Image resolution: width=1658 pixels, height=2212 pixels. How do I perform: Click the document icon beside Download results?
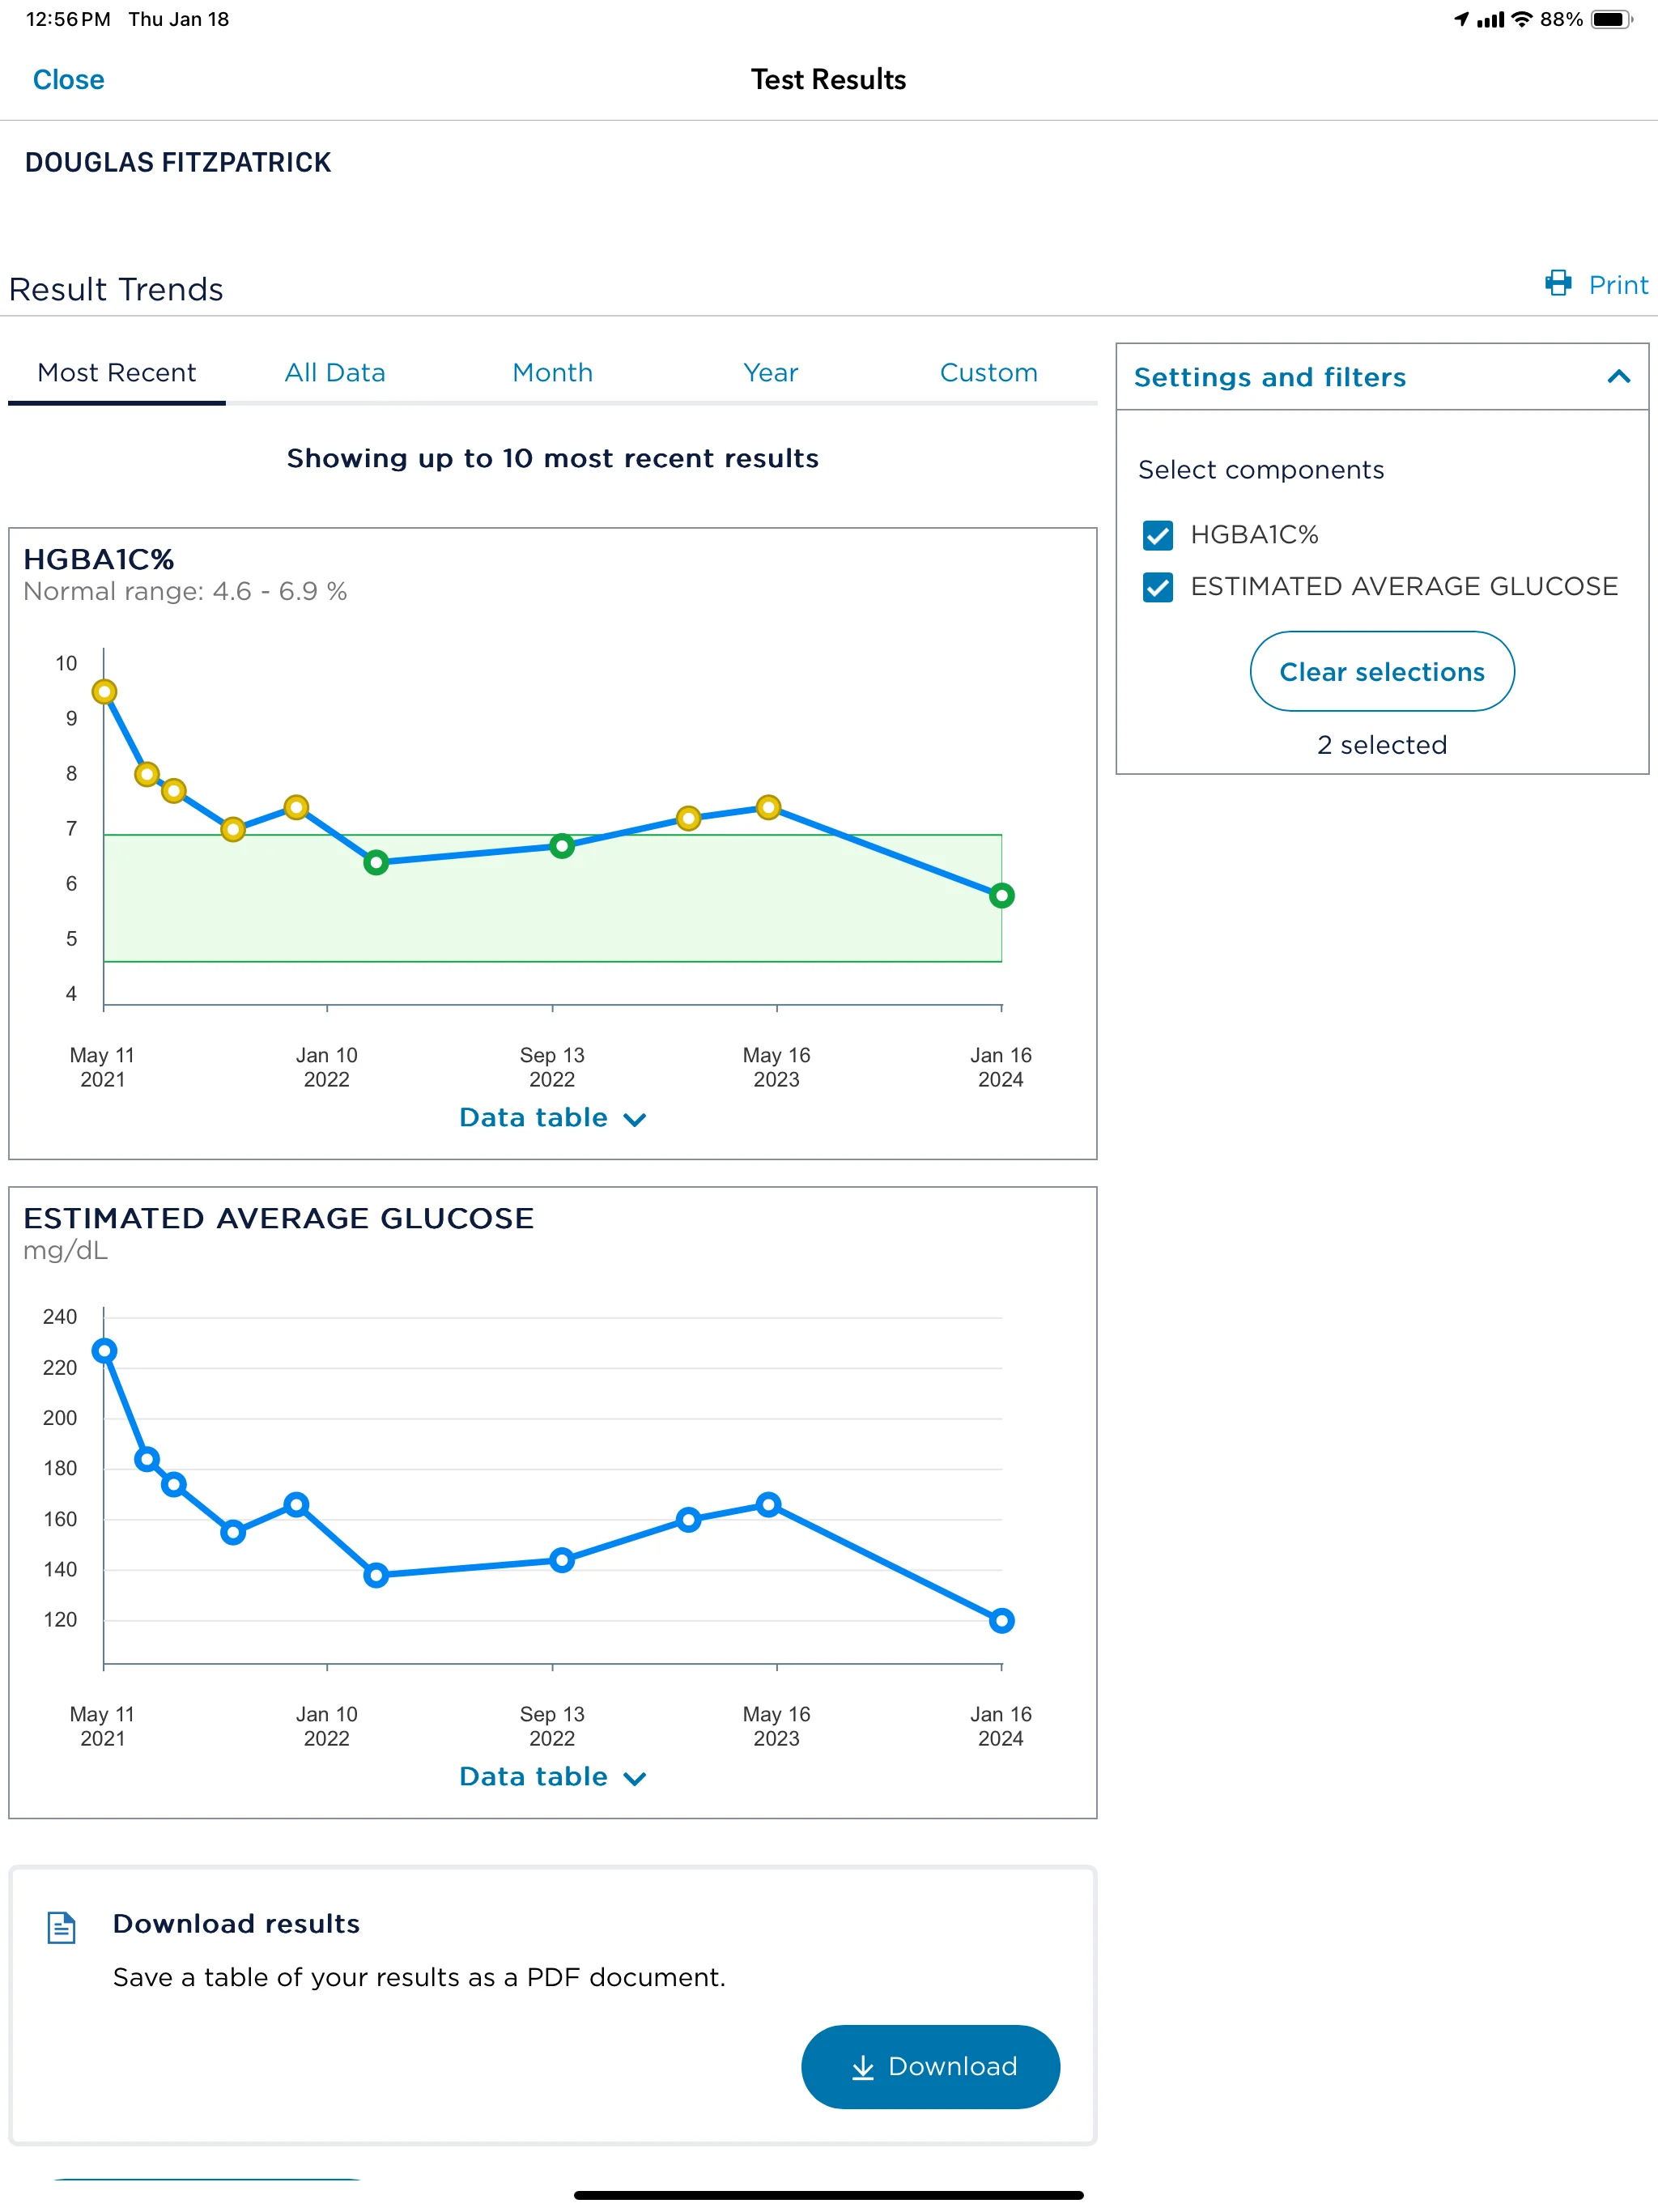[x=62, y=1927]
